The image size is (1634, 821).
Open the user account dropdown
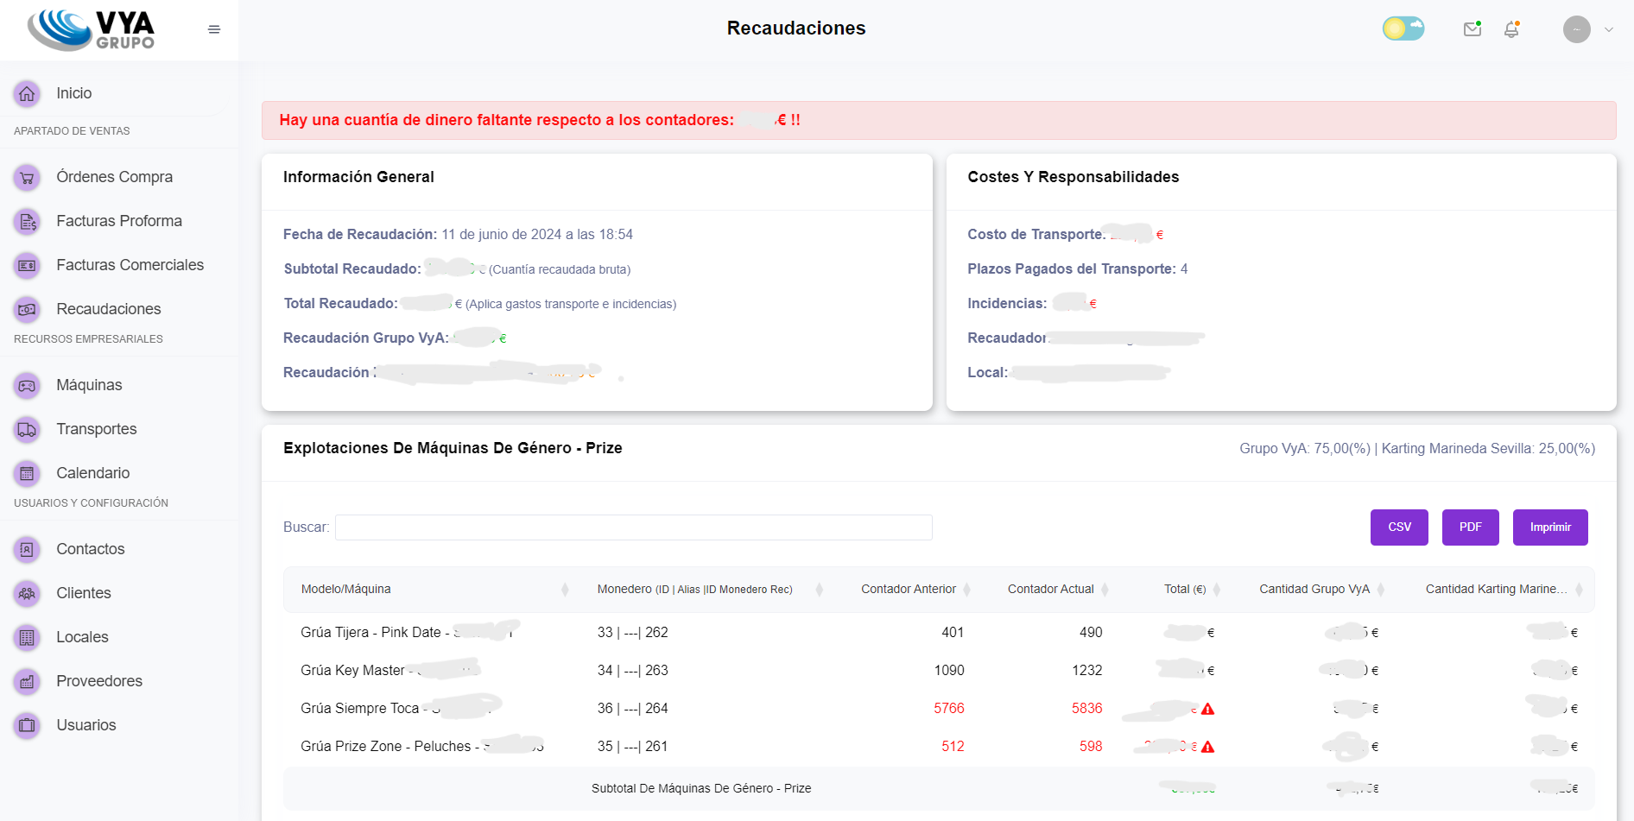(x=1587, y=28)
